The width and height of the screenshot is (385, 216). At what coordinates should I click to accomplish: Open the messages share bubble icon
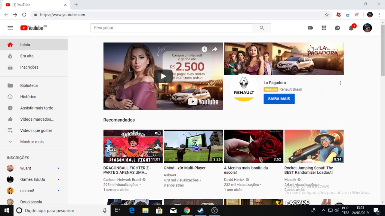337,28
